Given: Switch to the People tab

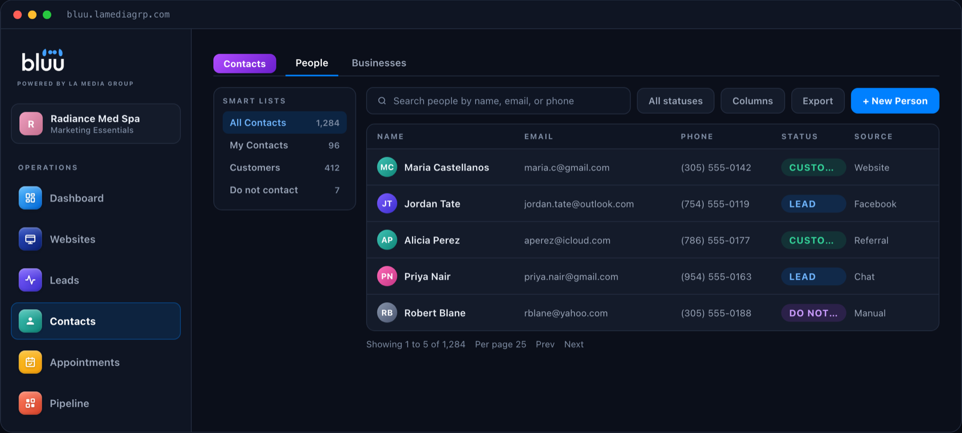Looking at the screenshot, I should click(x=312, y=63).
